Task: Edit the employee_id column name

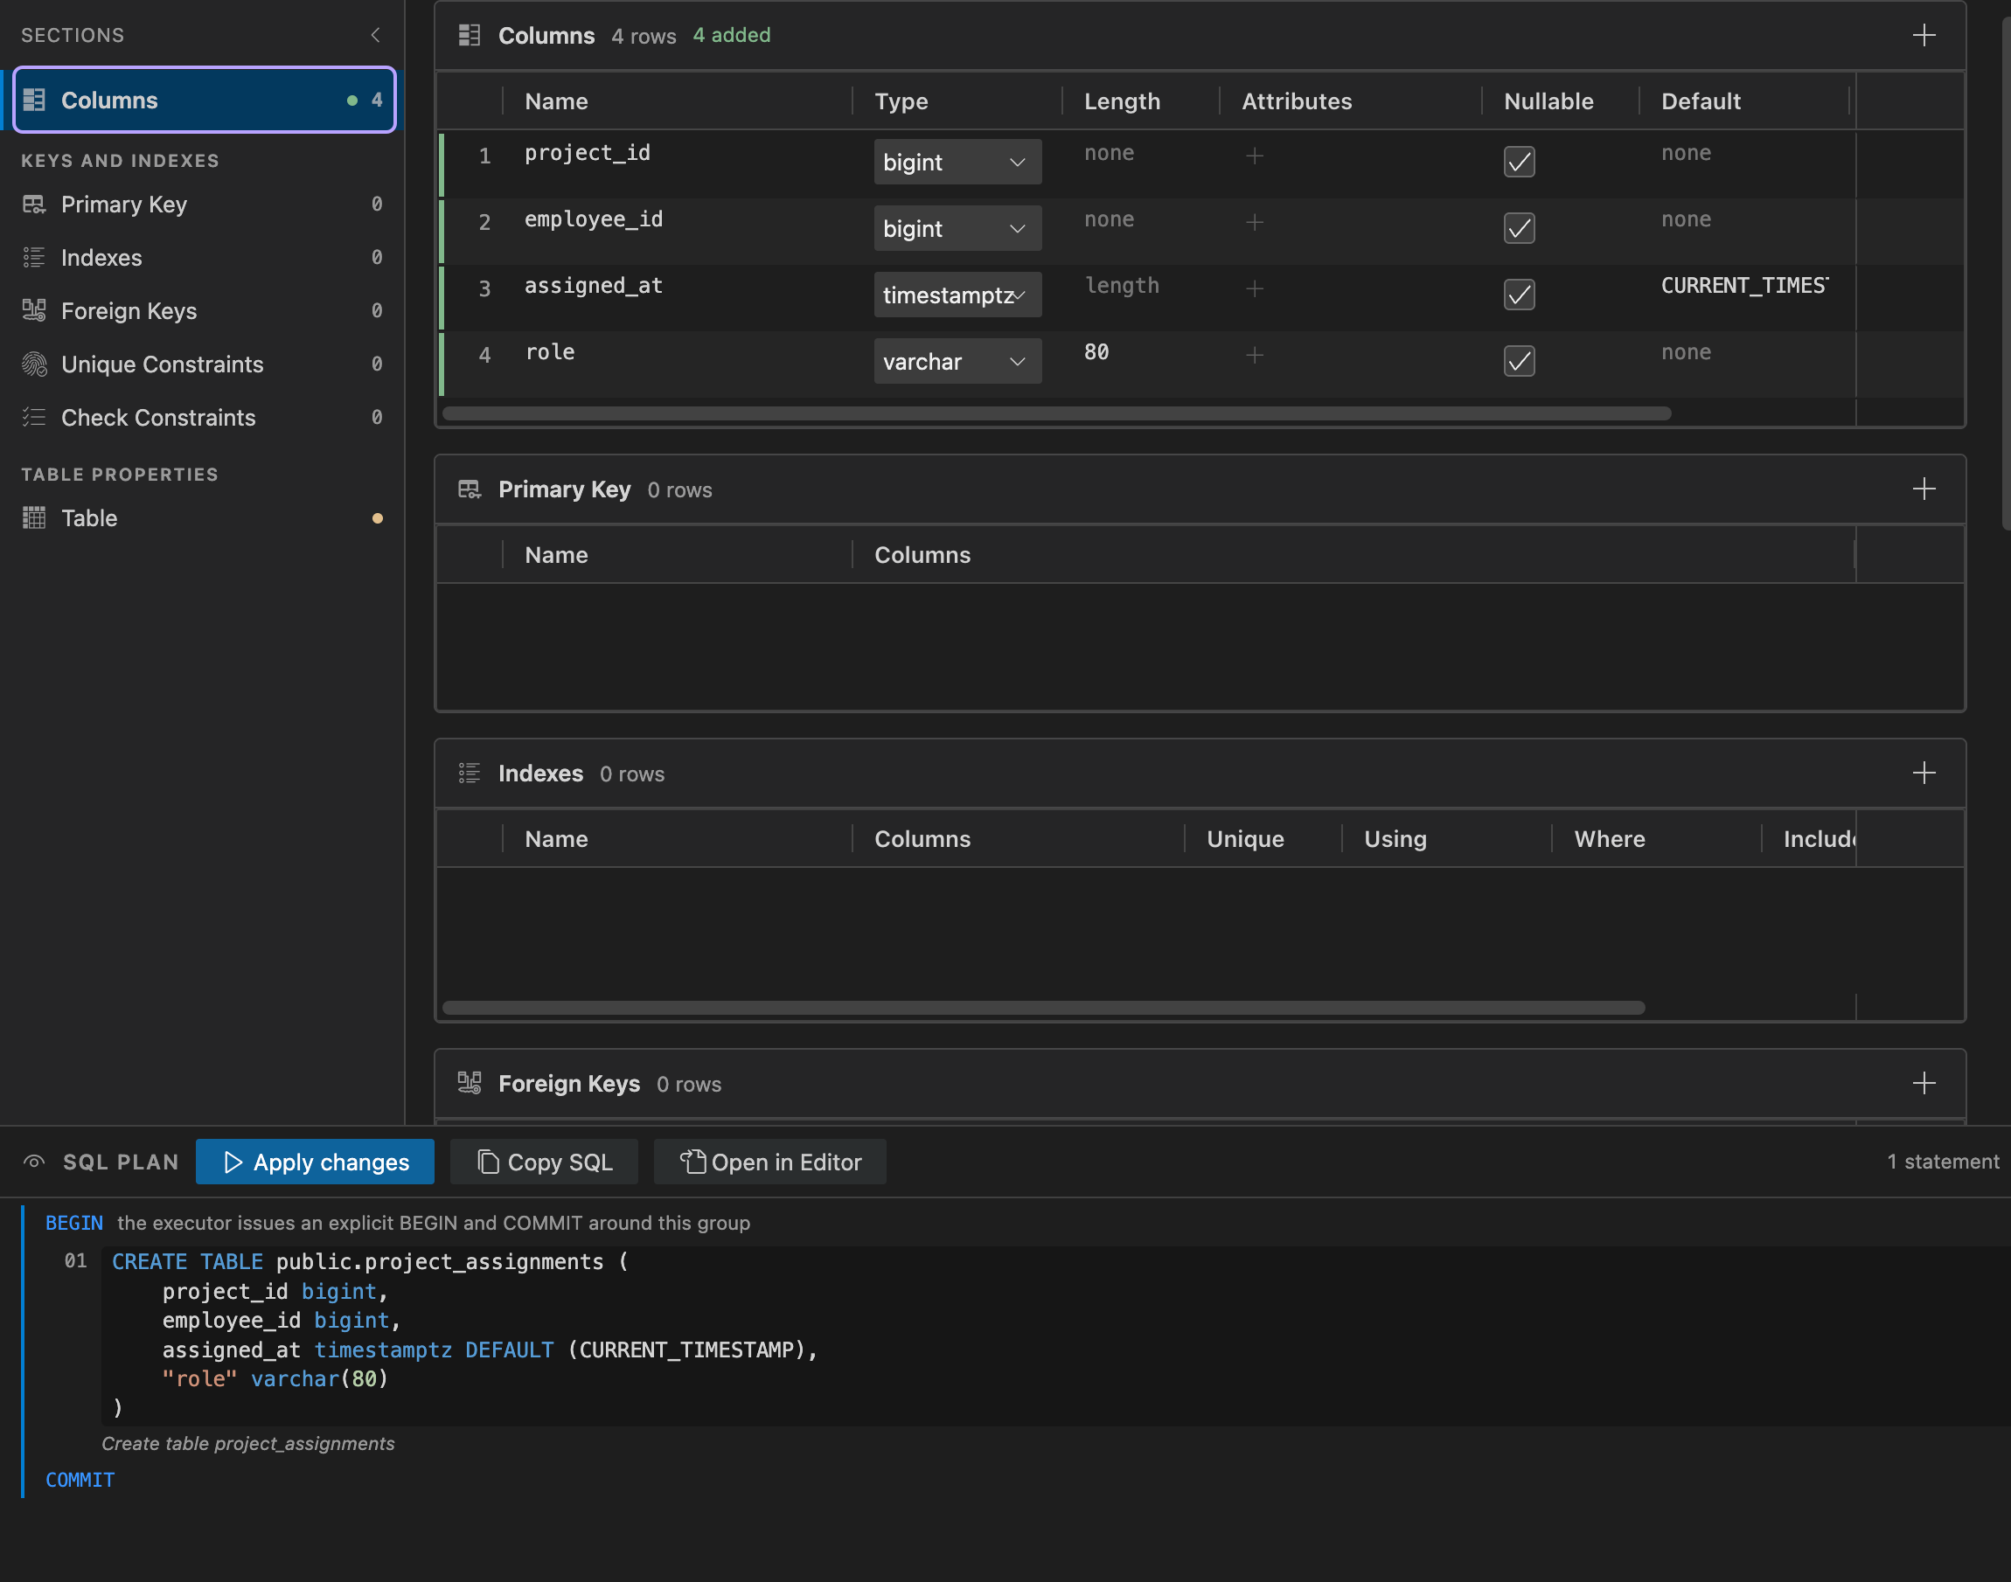Action: point(594,219)
